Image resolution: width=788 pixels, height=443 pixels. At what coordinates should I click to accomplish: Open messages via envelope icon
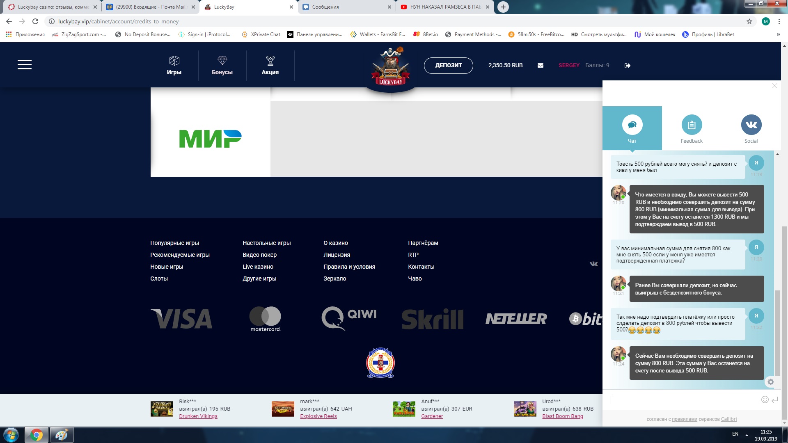point(541,66)
